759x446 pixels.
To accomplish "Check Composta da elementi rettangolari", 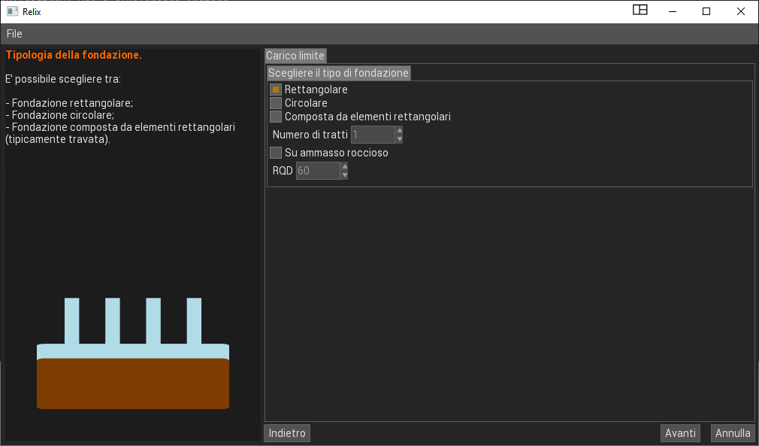I will (276, 117).
